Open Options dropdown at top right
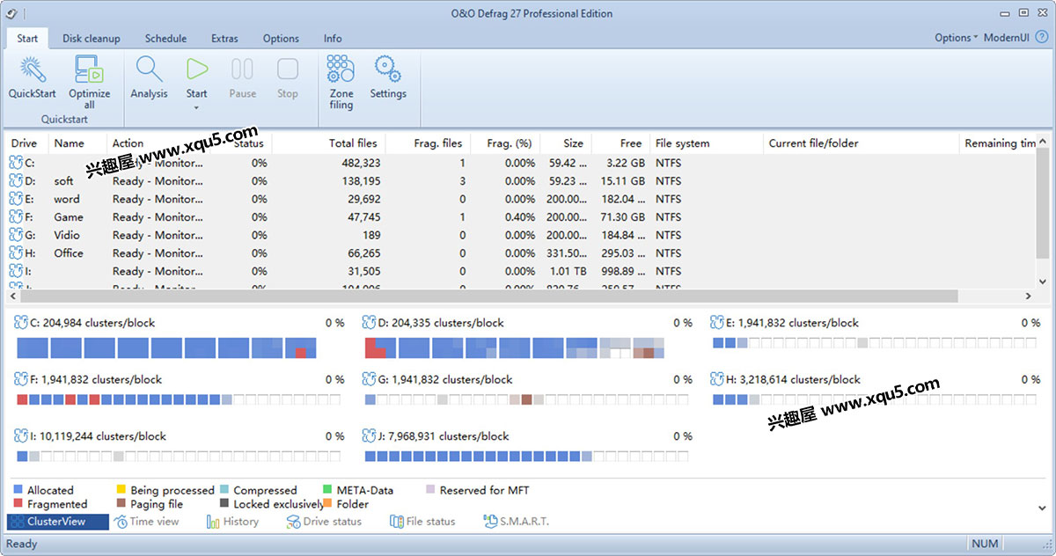1056x556 pixels. (x=956, y=38)
